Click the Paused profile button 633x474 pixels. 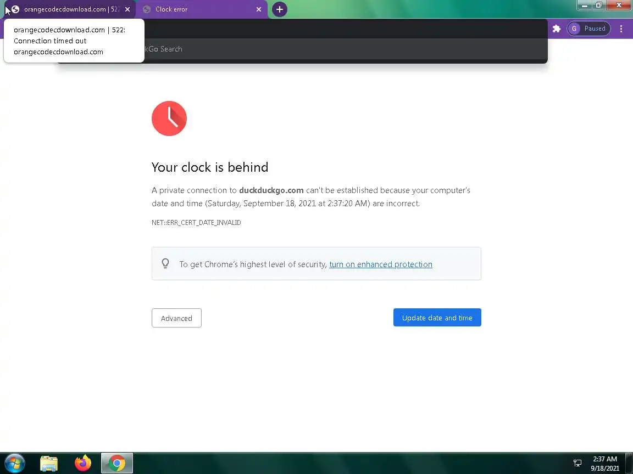(588, 29)
